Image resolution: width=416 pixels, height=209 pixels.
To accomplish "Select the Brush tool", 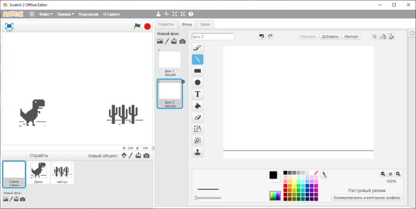I will point(198,48).
